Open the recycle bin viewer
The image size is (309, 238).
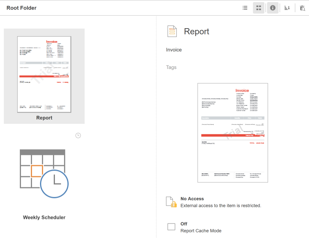click(x=302, y=8)
